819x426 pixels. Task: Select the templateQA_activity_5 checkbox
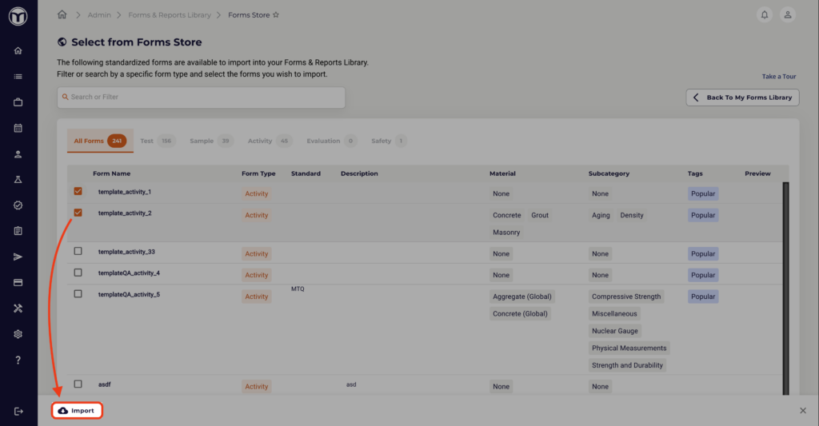tap(78, 293)
